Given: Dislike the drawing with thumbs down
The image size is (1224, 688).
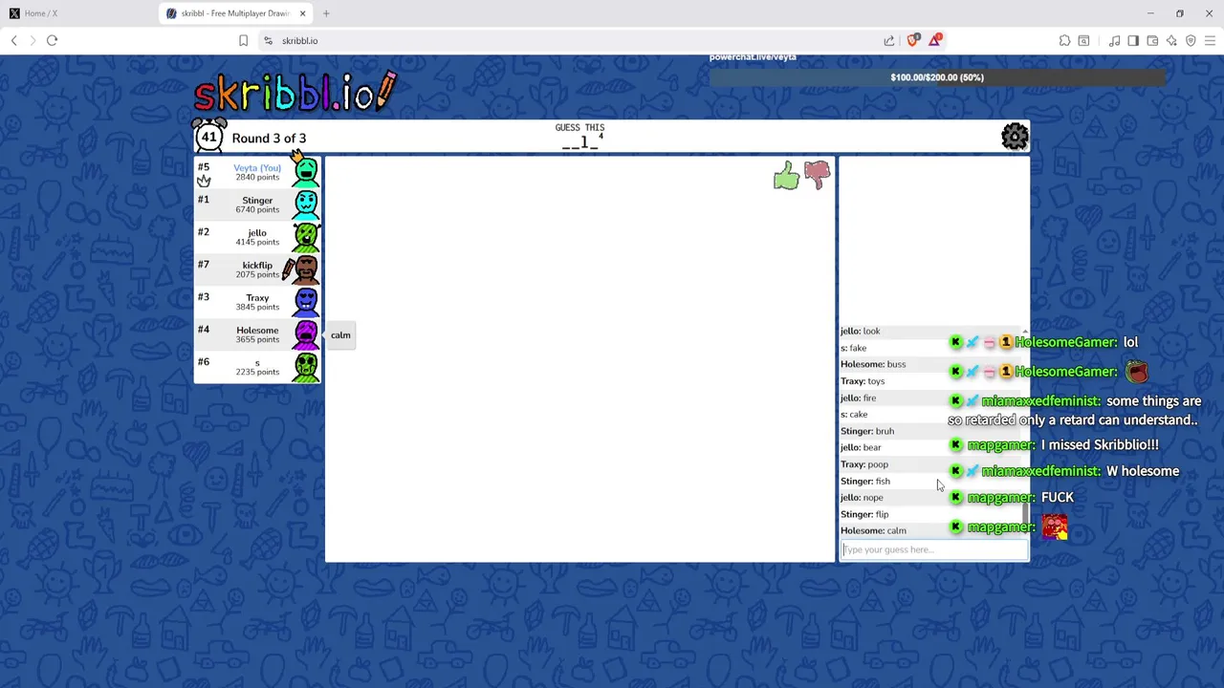Looking at the screenshot, I should tap(817, 175).
